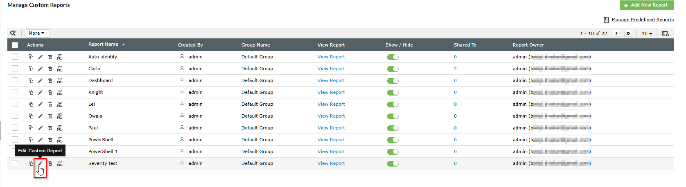Click the Add New Report button
The height and width of the screenshot is (187, 686).
[646, 5]
